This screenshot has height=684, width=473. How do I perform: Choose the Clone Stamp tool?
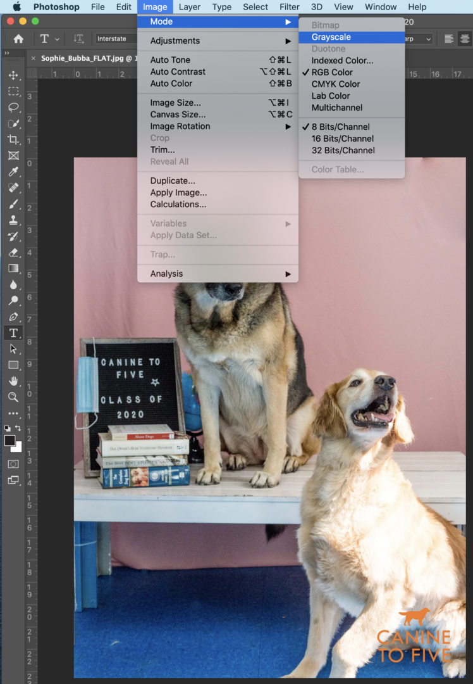point(13,220)
